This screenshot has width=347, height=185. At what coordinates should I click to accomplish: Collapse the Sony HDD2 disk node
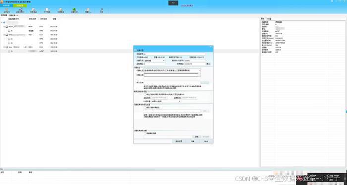coord(4,47)
